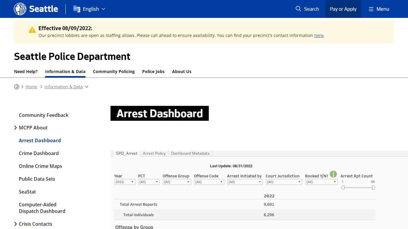Select the Information & Data nav item
The height and width of the screenshot is (229, 408).
[x=65, y=72]
